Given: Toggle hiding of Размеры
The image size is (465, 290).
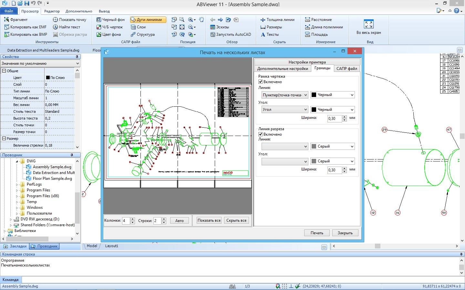Looking at the screenshot, I should tap(271, 27).
